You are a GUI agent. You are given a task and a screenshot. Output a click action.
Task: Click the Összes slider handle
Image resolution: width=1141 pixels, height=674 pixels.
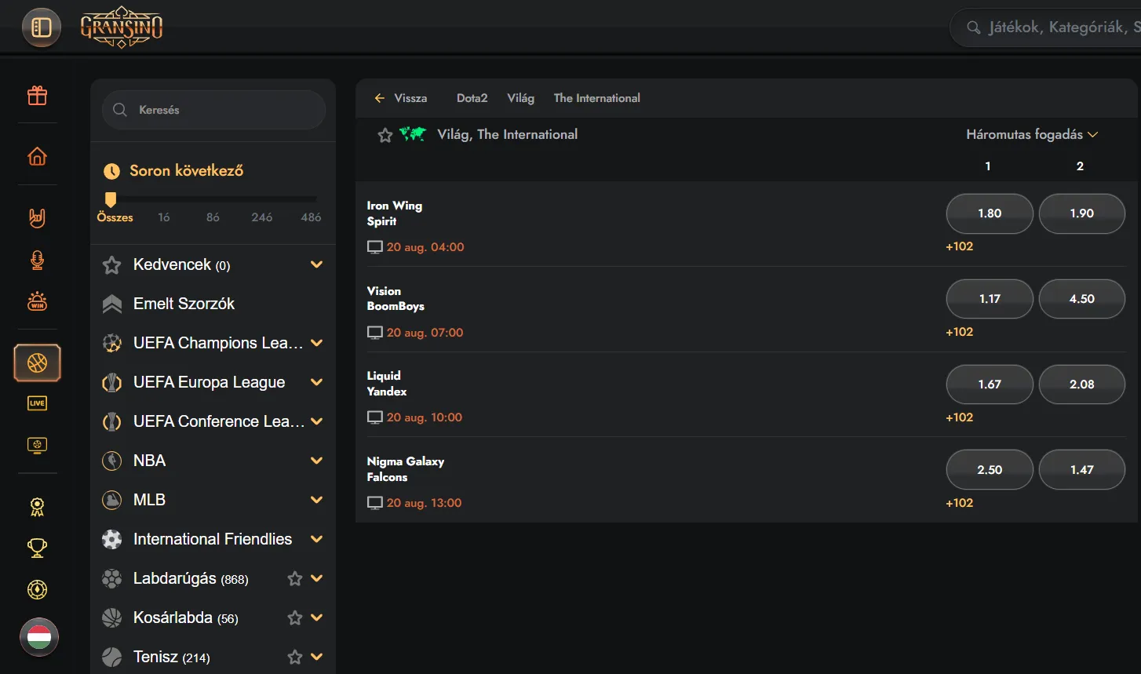[111, 199]
